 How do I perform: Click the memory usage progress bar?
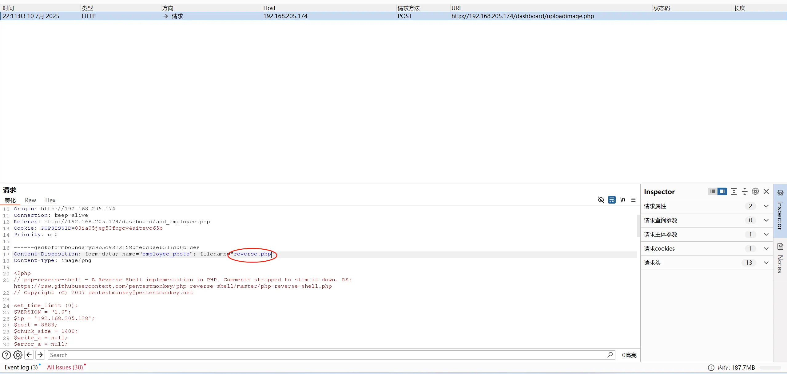770,368
